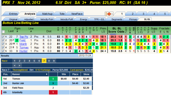Click the Runner column sort arrow
The height and width of the screenshot is (95, 171).
[47, 74]
